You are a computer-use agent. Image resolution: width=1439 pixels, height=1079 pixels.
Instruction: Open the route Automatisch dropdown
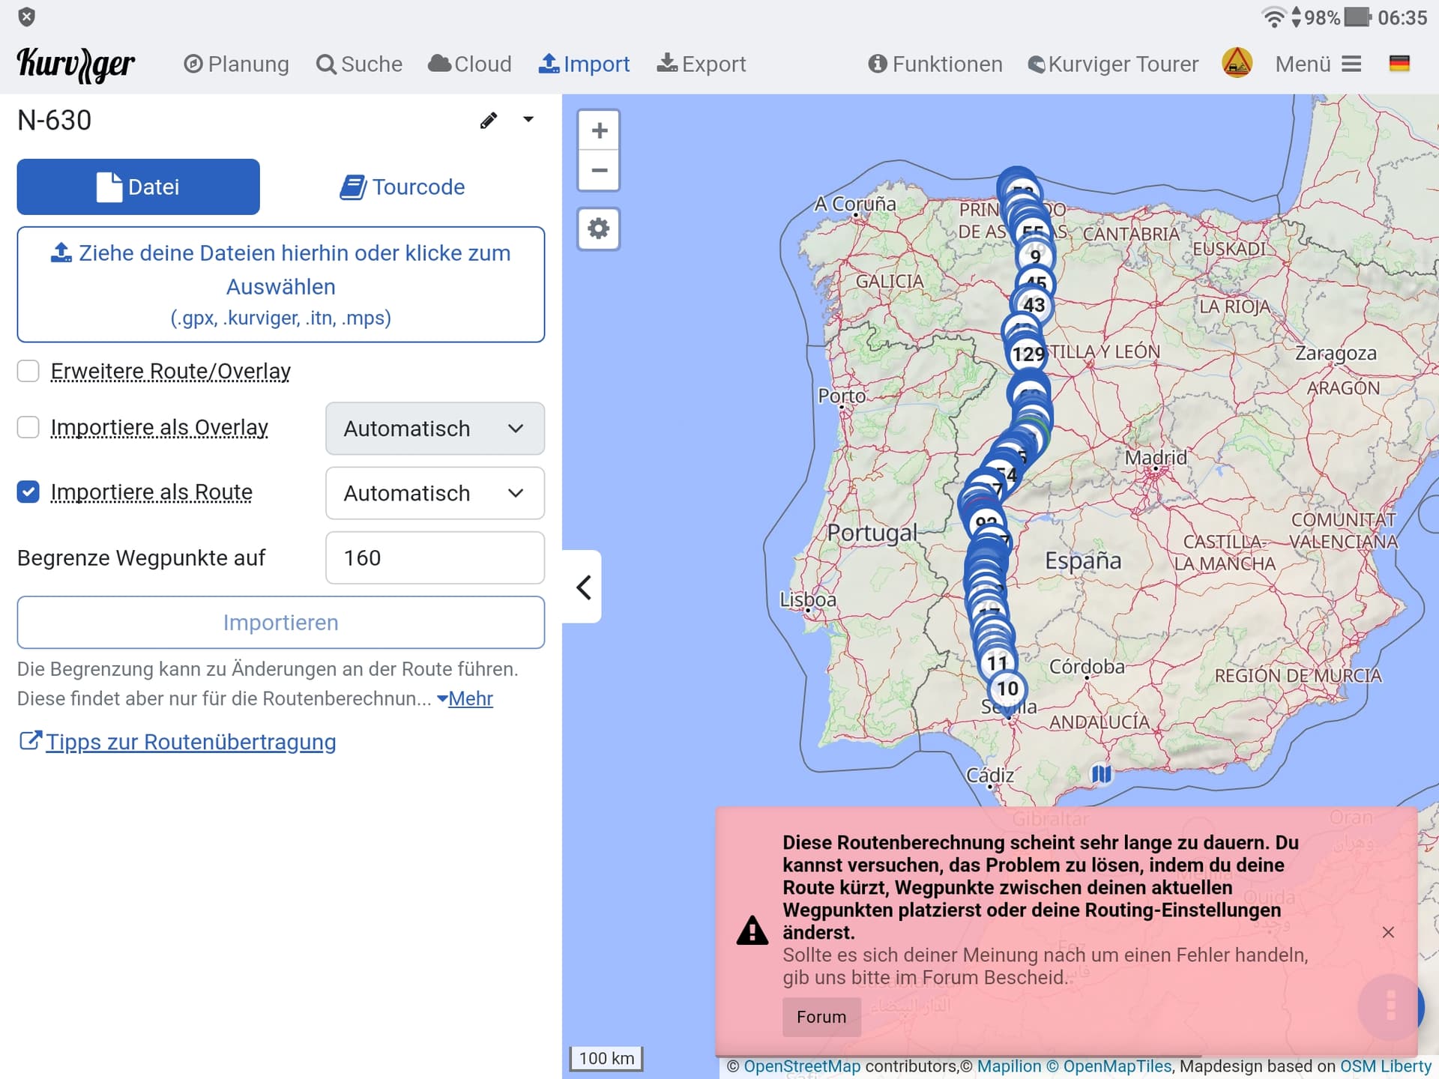[x=435, y=493]
